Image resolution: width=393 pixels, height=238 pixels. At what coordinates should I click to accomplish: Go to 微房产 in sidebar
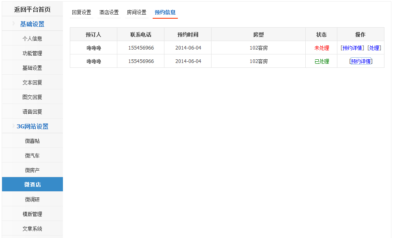coord(32,170)
